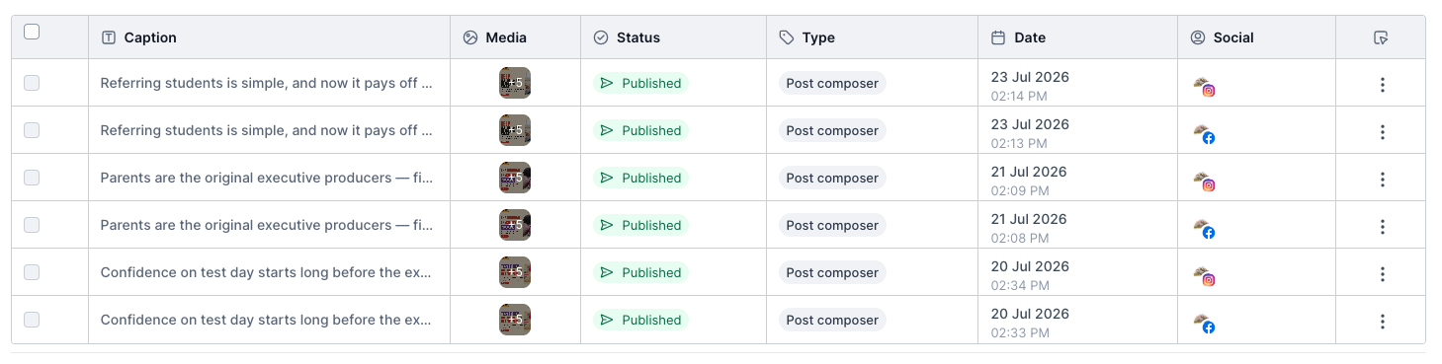Click the Status column checkmark icon
This screenshot has height=364, width=1442.
601,37
